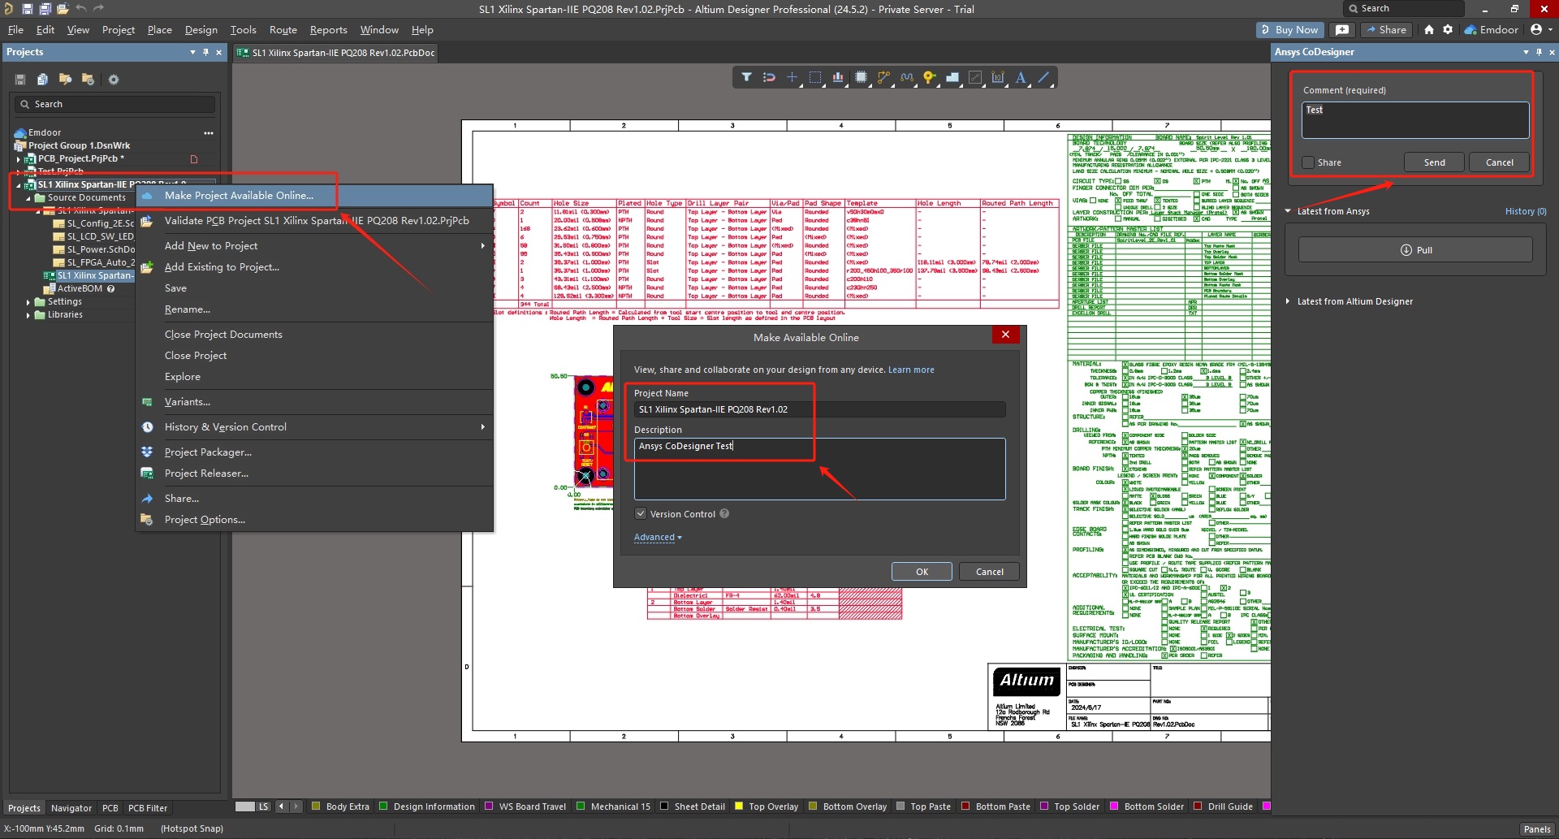
Task: Choose Project Packager from context menu
Action: point(208,452)
